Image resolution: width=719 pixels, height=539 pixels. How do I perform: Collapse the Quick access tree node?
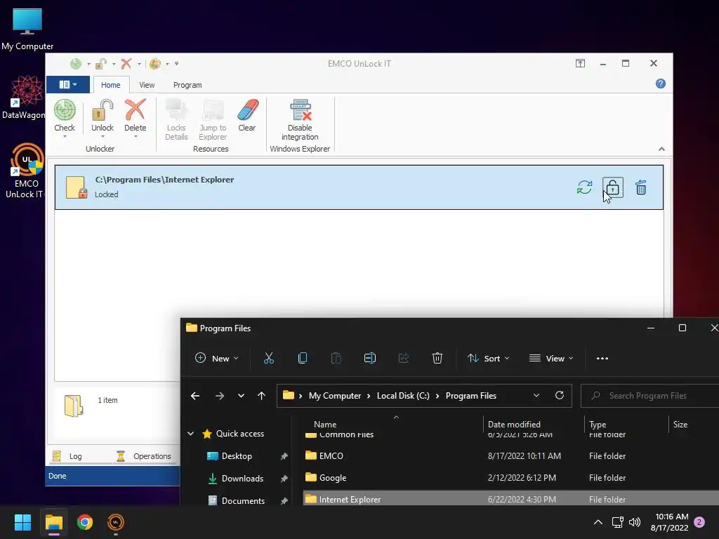click(191, 434)
